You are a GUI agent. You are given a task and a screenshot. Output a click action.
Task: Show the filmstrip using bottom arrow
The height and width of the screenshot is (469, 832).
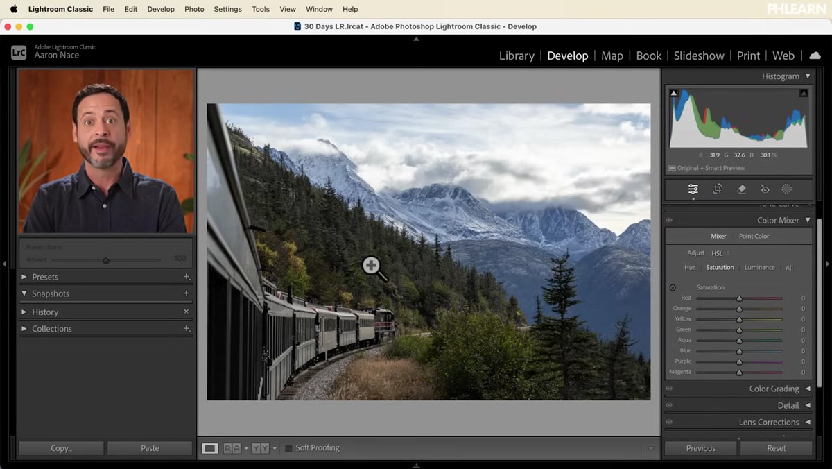pyautogui.click(x=416, y=466)
